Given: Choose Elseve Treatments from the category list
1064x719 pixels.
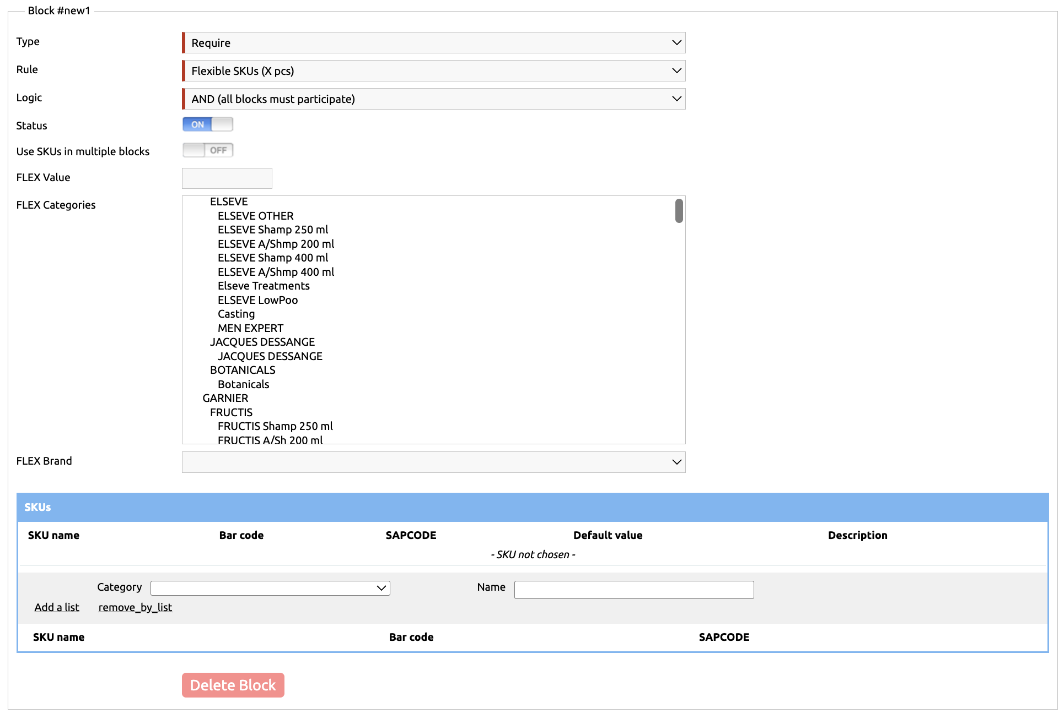Looking at the screenshot, I should tap(264, 286).
